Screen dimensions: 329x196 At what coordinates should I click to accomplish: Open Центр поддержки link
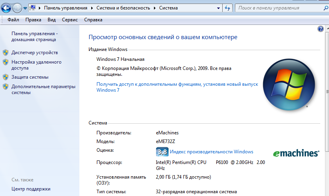[31, 188]
